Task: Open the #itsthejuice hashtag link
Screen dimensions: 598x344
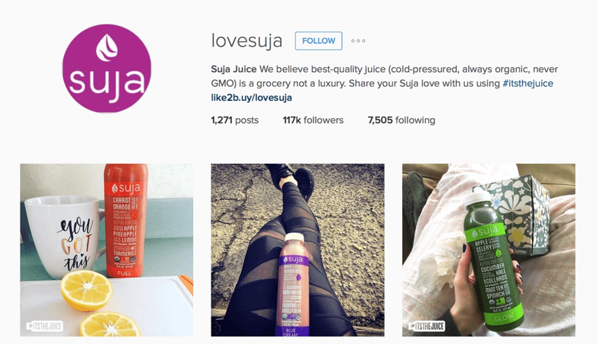Action: 528,84
